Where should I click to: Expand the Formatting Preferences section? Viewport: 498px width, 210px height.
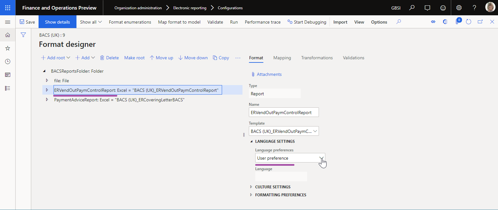pos(280,195)
